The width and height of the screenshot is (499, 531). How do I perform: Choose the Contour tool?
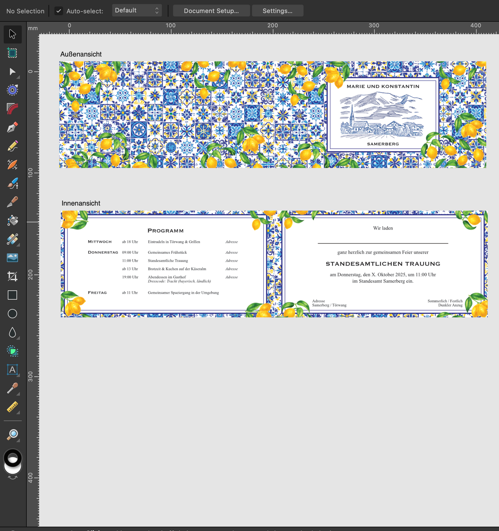pos(13,90)
